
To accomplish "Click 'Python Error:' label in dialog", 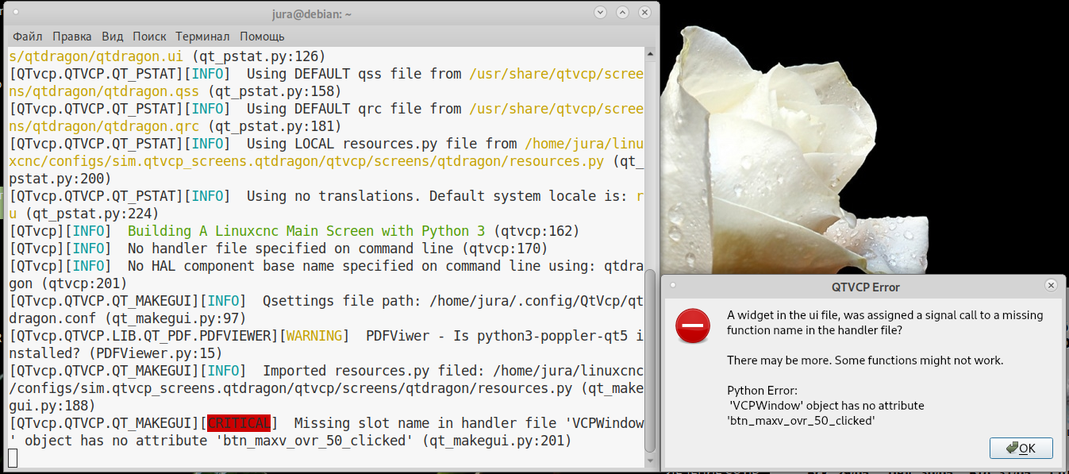I will click(762, 390).
